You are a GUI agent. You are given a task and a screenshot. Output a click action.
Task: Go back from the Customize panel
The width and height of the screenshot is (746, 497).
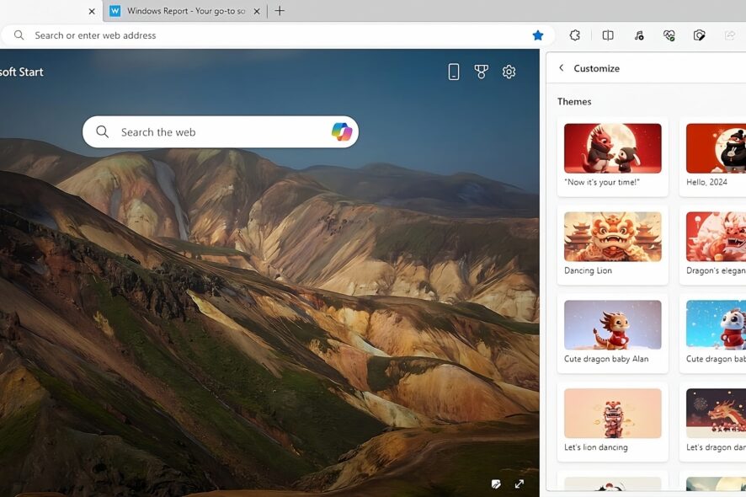[562, 67]
